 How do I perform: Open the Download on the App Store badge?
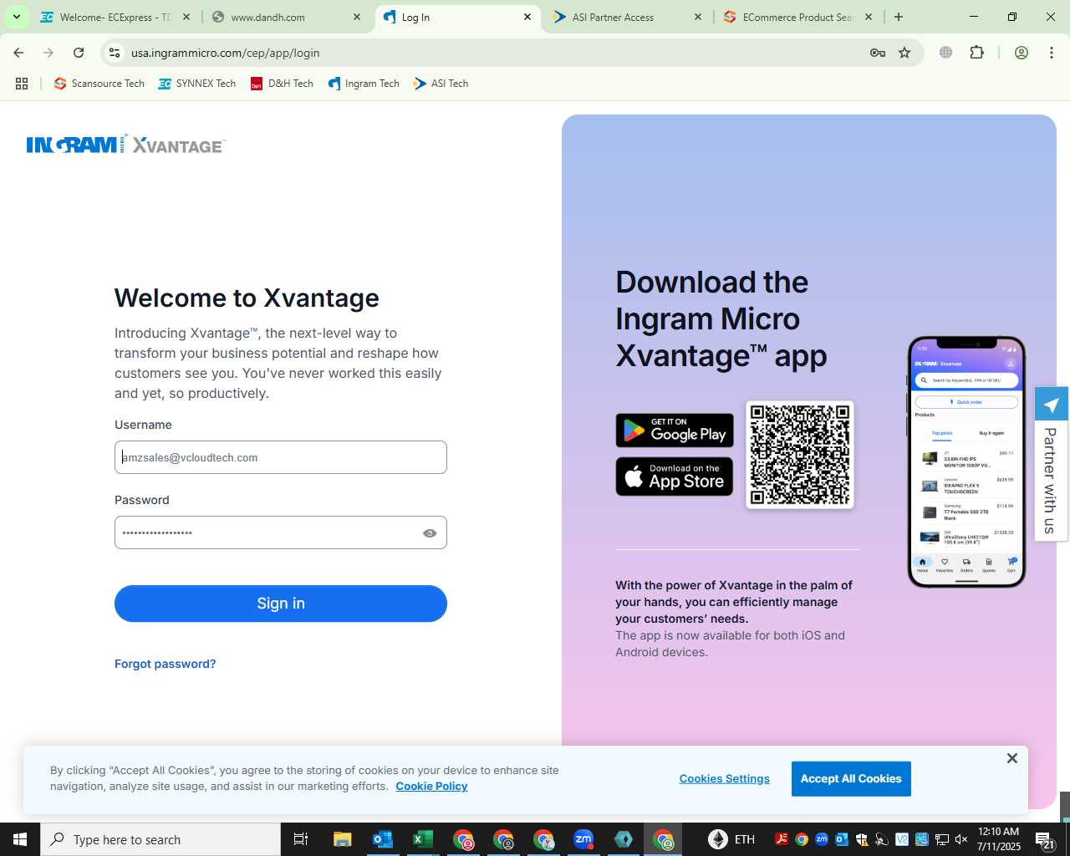pyautogui.click(x=675, y=476)
